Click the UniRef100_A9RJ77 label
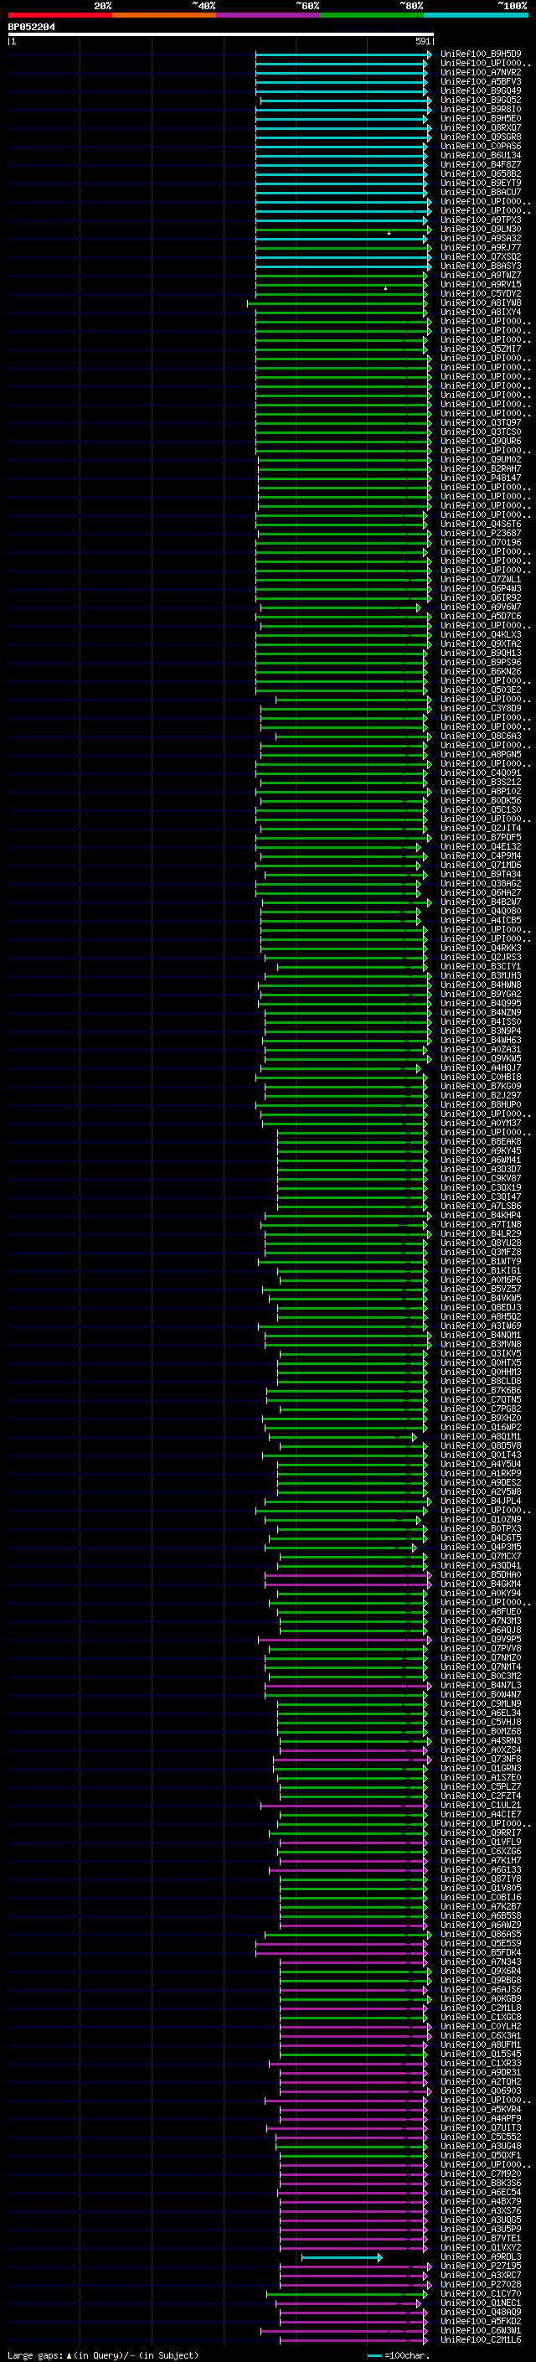Screen dimensions: 536x2362 pos(481,247)
